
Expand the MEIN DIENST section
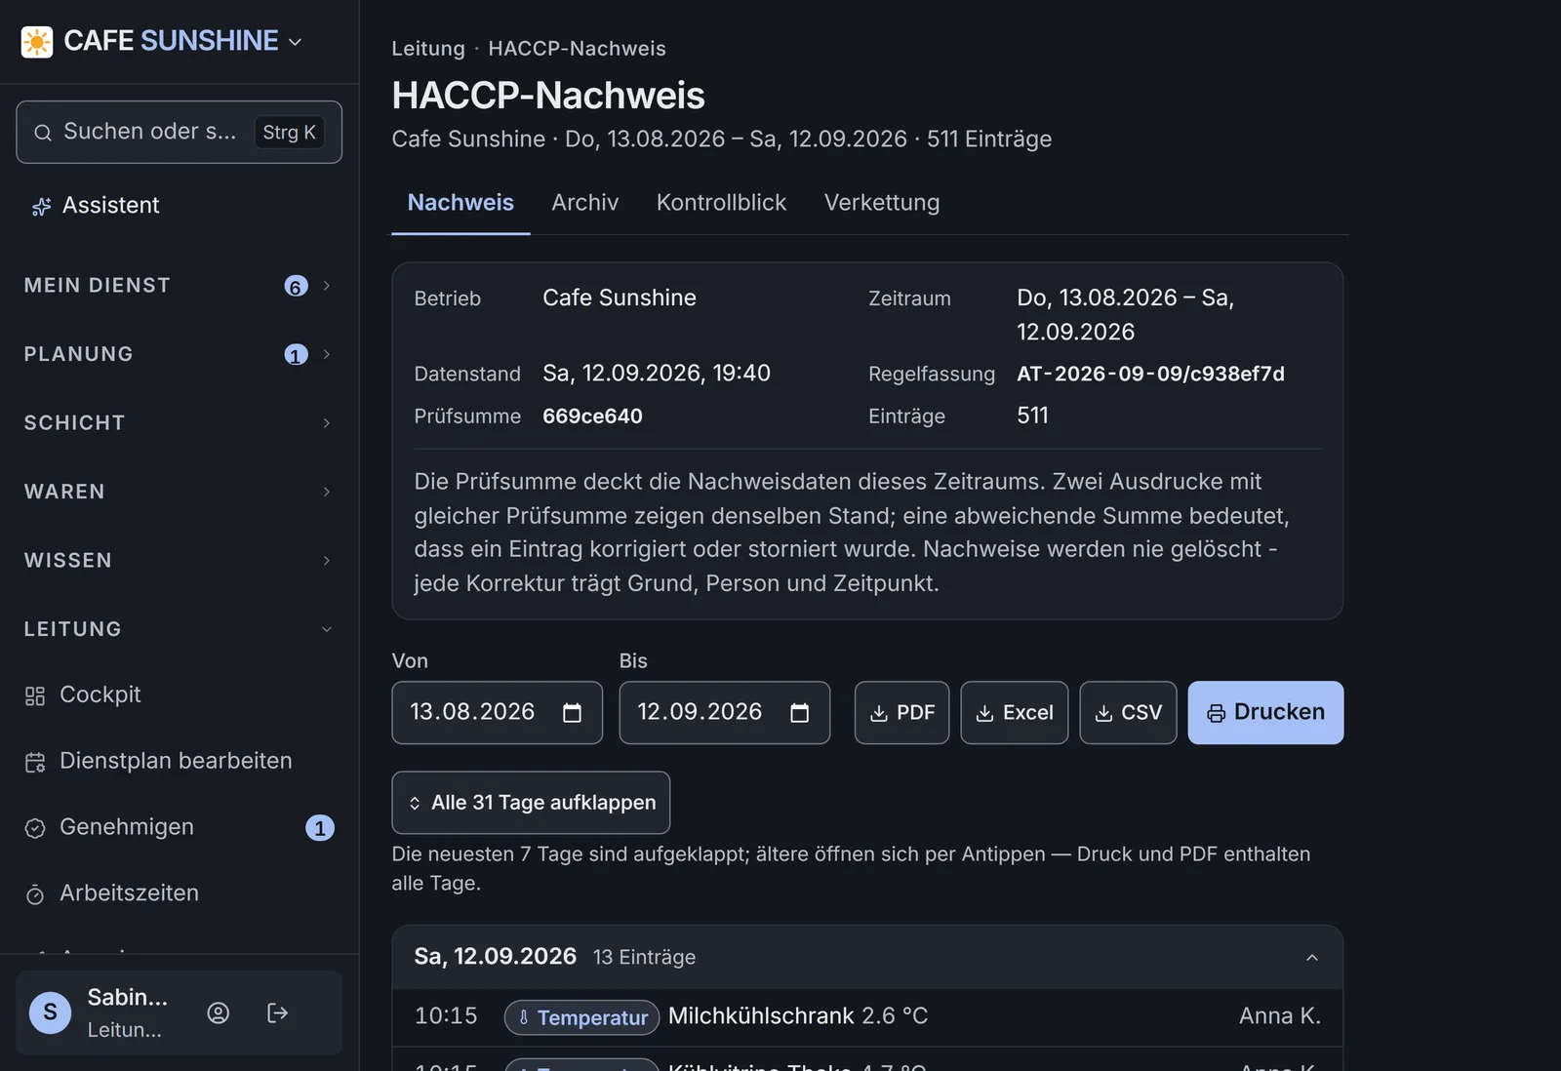pos(180,286)
